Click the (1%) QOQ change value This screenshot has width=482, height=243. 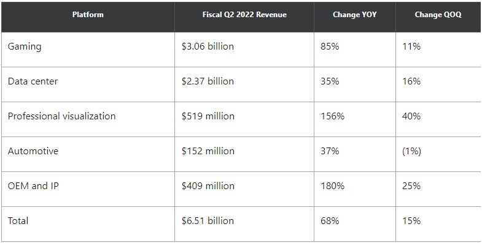(x=411, y=151)
